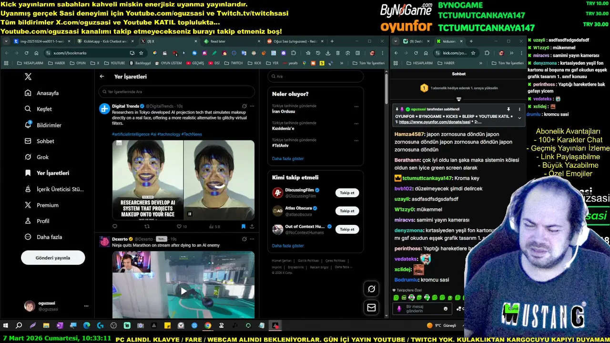
Task: Open Grok in the X sidebar
Action: (x=37, y=157)
